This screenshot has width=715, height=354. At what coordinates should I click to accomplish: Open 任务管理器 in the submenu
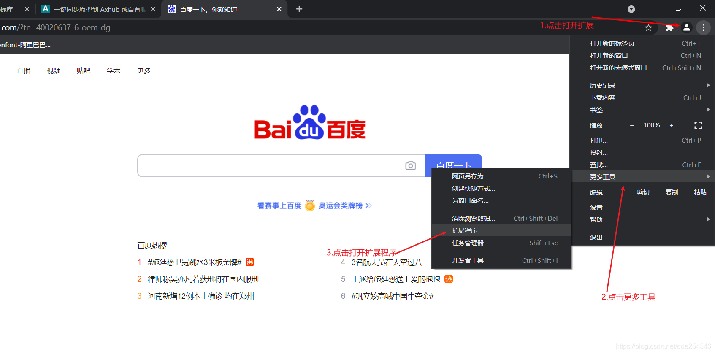click(x=501, y=243)
